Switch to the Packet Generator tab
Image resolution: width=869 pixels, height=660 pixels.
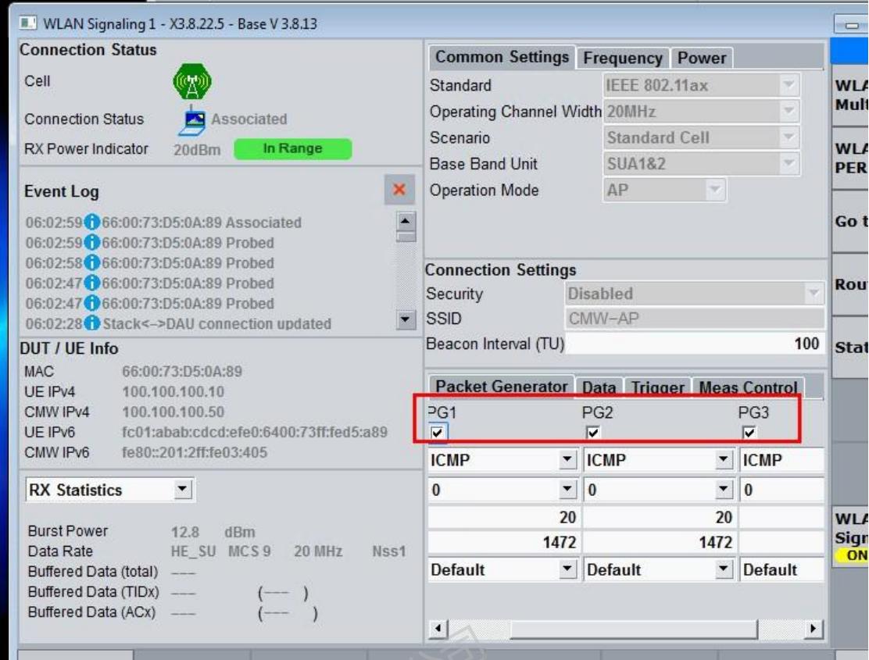point(501,387)
